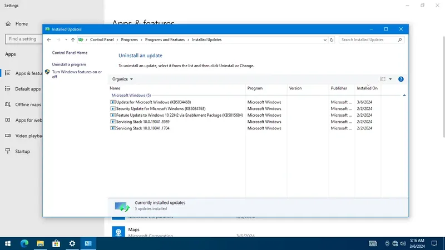This screenshot has width=445, height=250.
Task: Change the view using the view layout icon
Action: click(383, 79)
